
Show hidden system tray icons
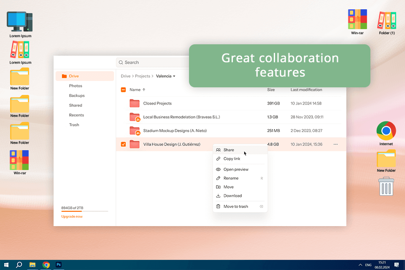pyautogui.click(x=360, y=265)
